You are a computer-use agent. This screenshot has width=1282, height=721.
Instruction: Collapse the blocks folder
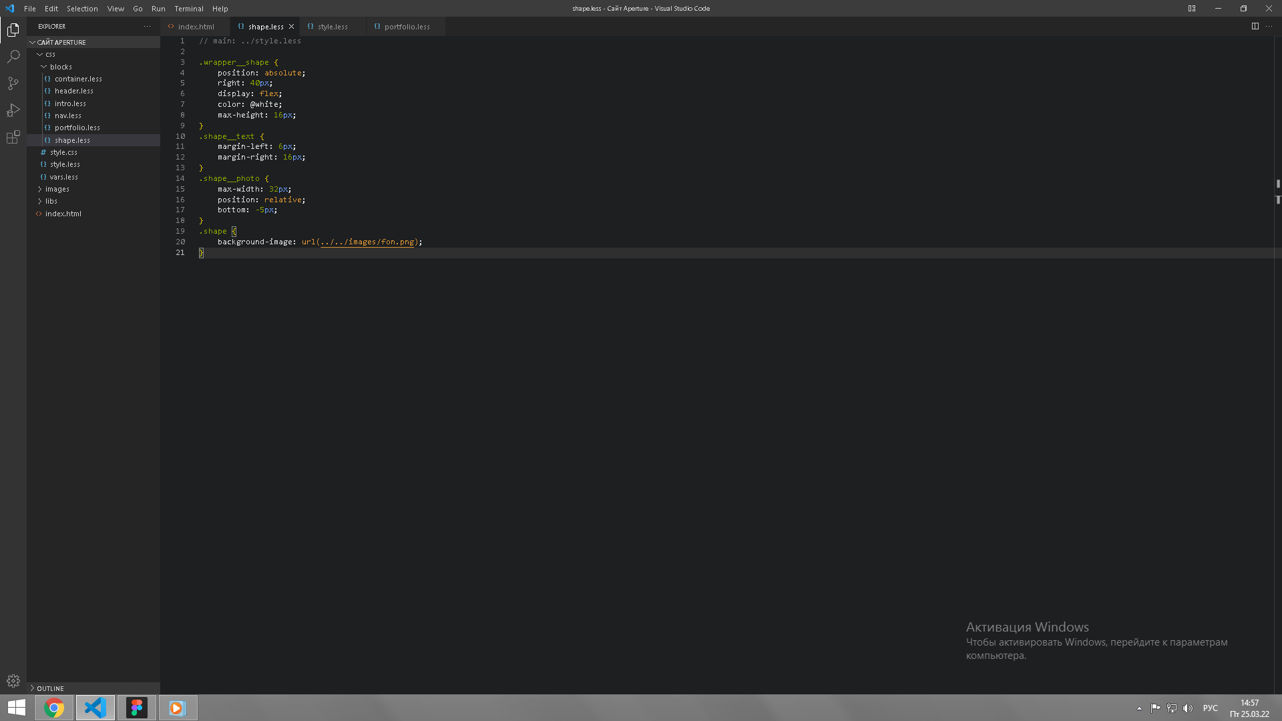[93, 67]
